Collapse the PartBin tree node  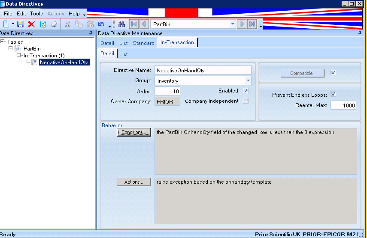pyautogui.click(x=11, y=48)
